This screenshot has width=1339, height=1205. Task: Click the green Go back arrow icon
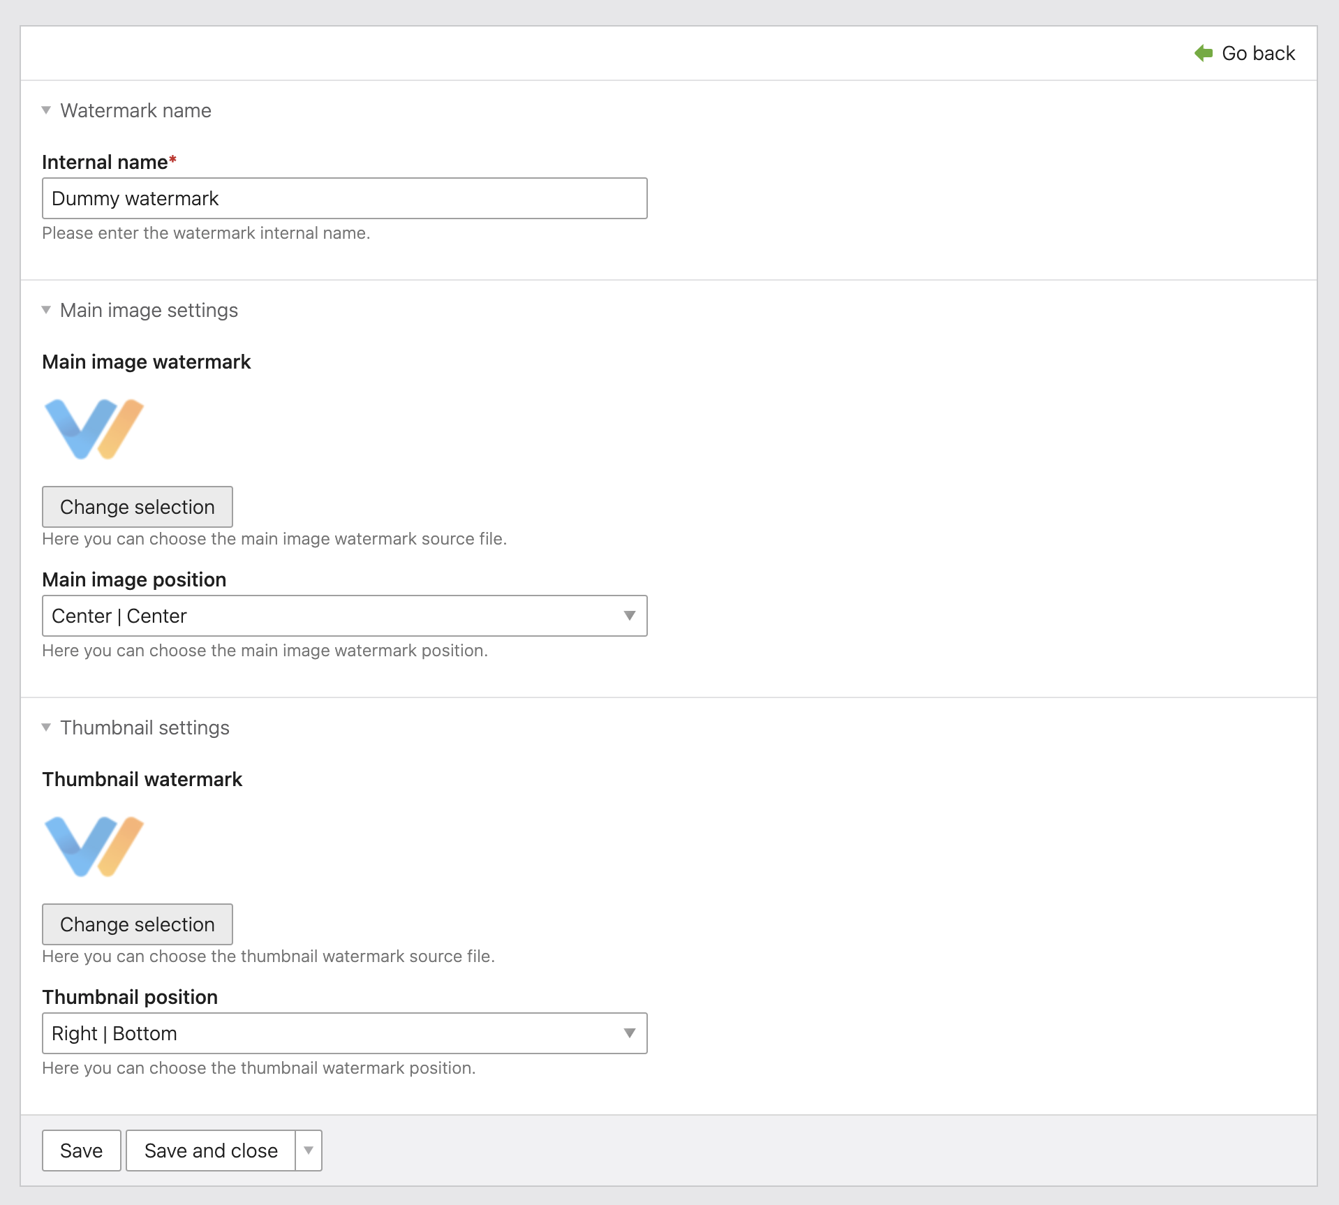coord(1204,53)
